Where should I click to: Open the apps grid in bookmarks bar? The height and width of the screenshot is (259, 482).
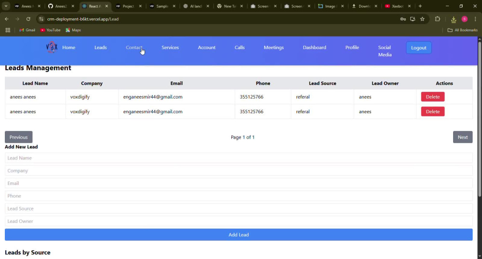pyautogui.click(x=8, y=30)
